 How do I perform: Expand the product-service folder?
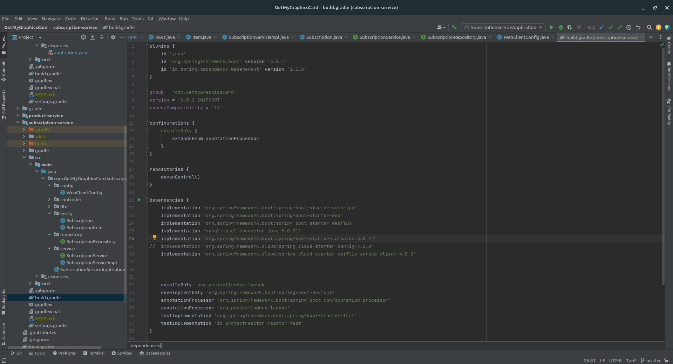click(18, 115)
